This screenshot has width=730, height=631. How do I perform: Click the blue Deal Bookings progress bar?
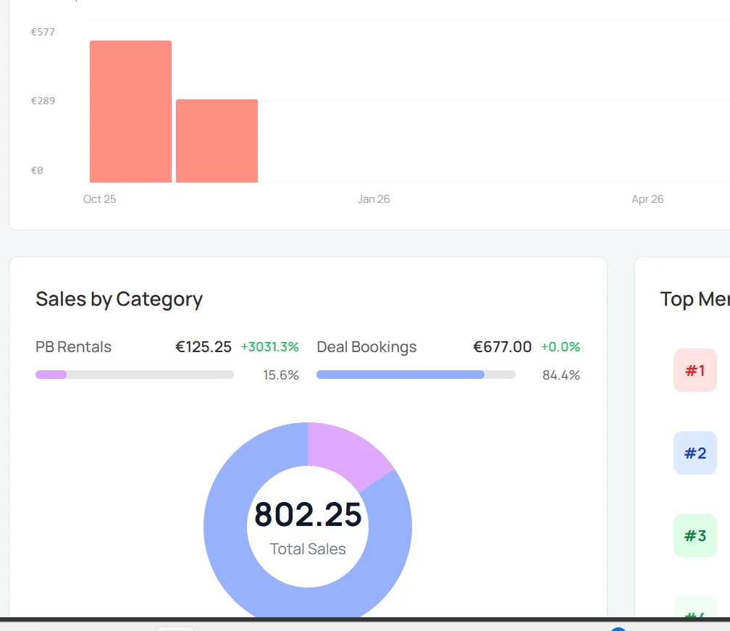coord(416,375)
